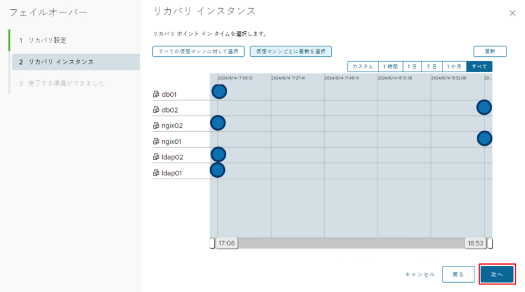The image size is (525, 292).
Task: Proceed with the 次へ button
Action: 497,275
